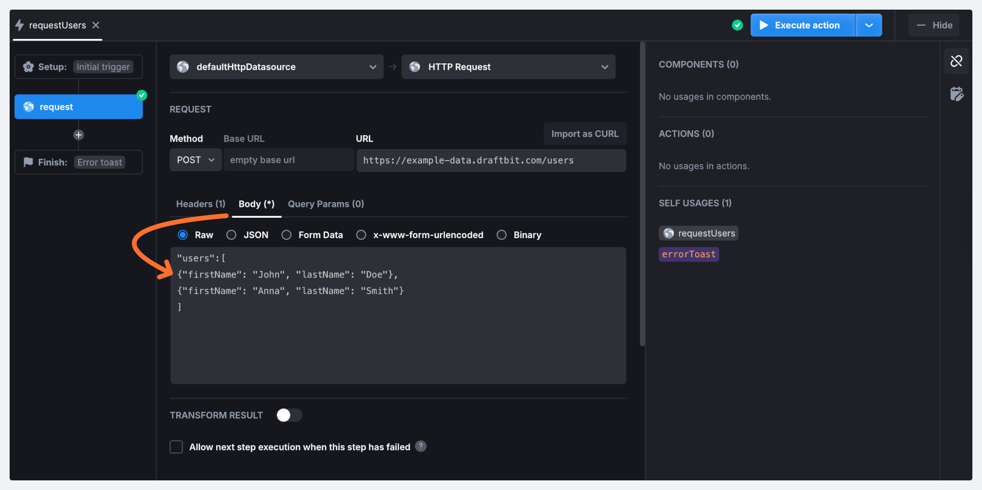Click into the URL input field
The image size is (982, 490).
coord(491,160)
